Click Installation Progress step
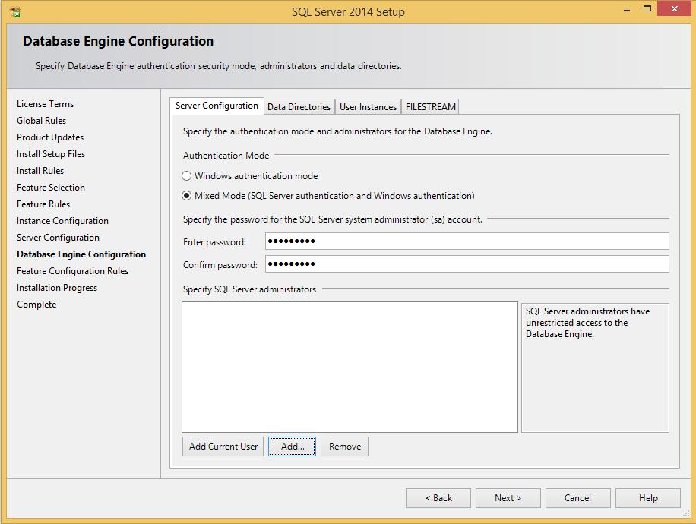The height and width of the screenshot is (524, 696). [x=57, y=288]
